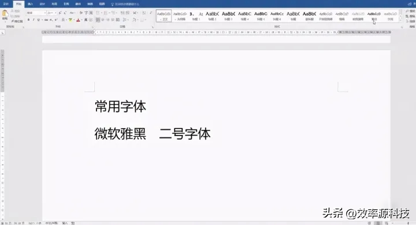Image resolution: width=416 pixels, height=225 pixels.
Task: Click the Copy command in clipboard group
Action: [15, 16]
